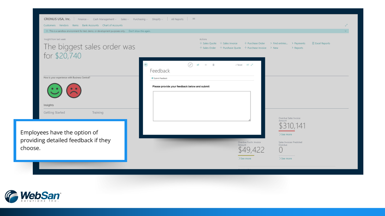Dismiss the sandbox notification with X
Image resolution: width=385 pixels, height=216 pixels.
pos(47,31)
